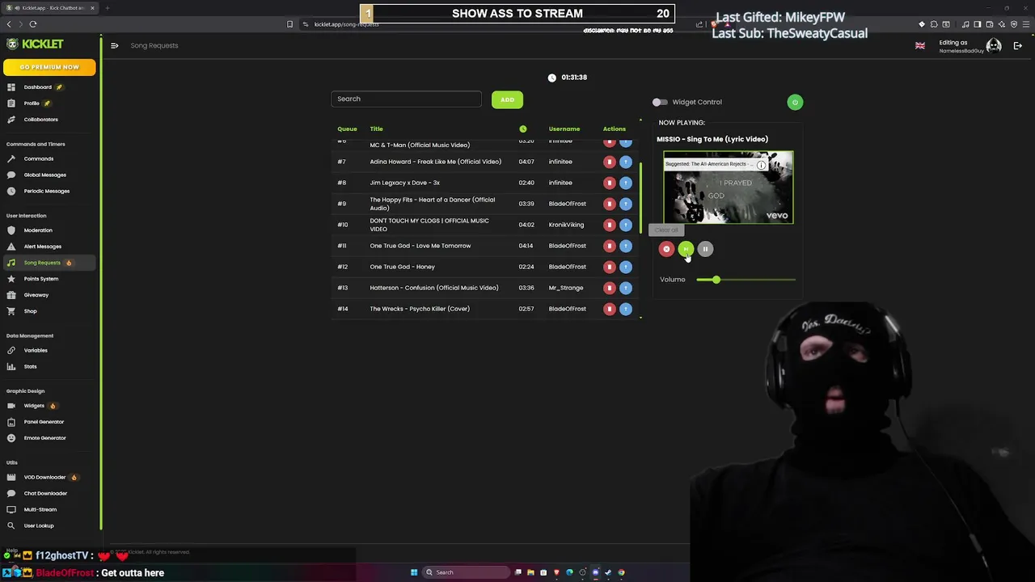Click the UK flag language selector
The image size is (1035, 582).
tap(920, 46)
